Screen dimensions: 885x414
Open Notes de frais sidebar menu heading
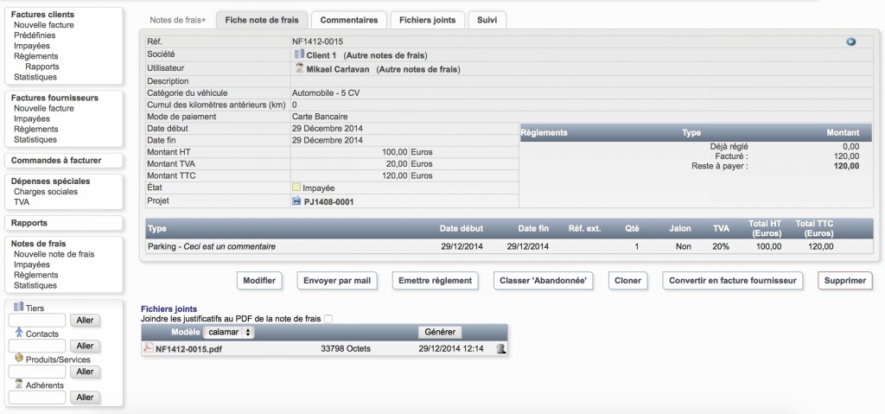coord(38,244)
